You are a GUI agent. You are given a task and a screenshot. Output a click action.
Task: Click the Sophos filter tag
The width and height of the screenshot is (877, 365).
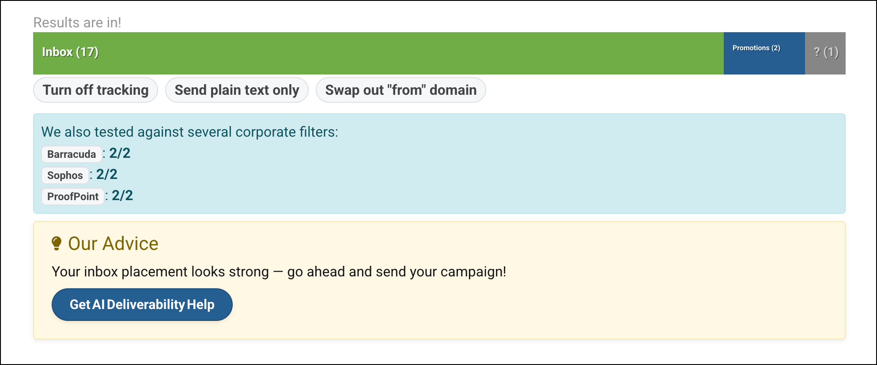click(x=65, y=175)
